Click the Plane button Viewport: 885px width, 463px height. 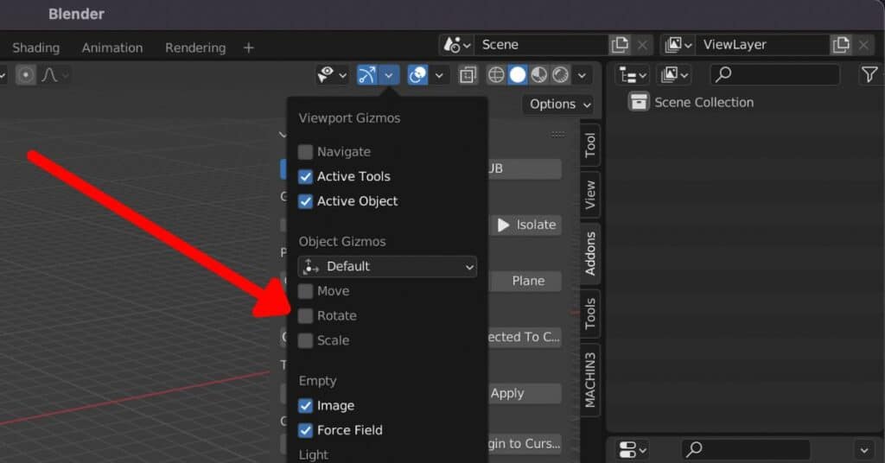(x=525, y=281)
